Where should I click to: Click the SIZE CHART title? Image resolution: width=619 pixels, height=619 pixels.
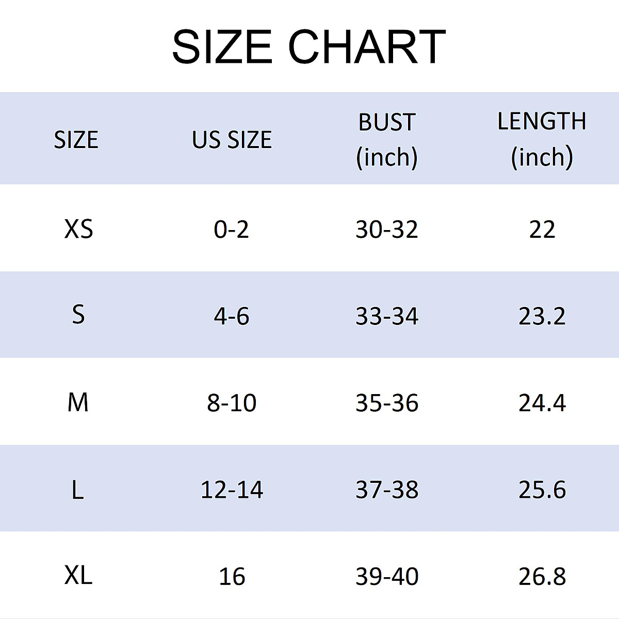[x=308, y=47]
